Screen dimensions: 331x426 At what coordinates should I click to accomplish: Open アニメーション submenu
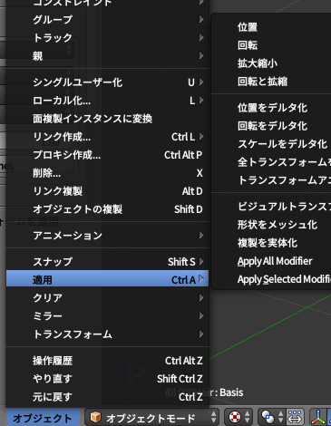(107, 235)
